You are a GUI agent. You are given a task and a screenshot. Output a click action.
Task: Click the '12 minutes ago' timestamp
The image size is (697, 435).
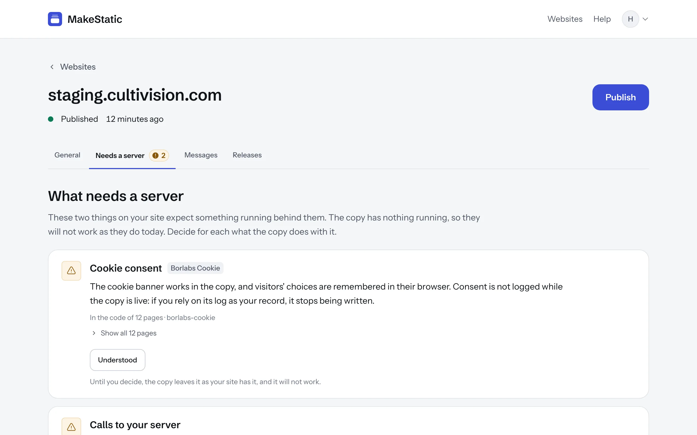pos(134,119)
